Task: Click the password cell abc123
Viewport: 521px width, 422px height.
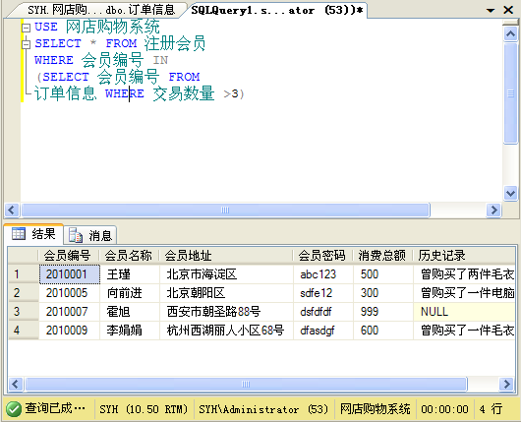Action: point(323,274)
